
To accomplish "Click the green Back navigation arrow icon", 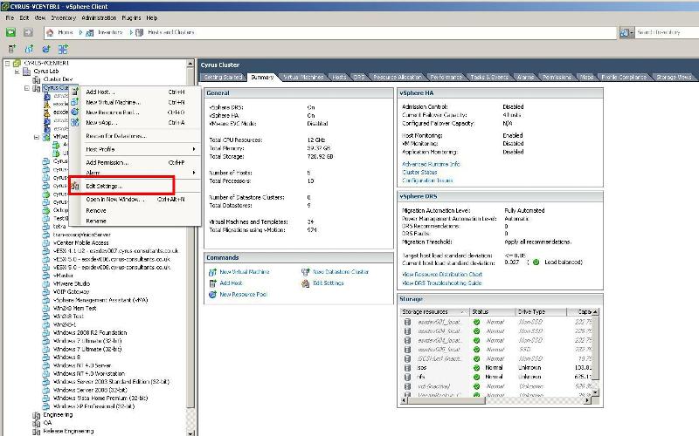I will (x=10, y=32).
